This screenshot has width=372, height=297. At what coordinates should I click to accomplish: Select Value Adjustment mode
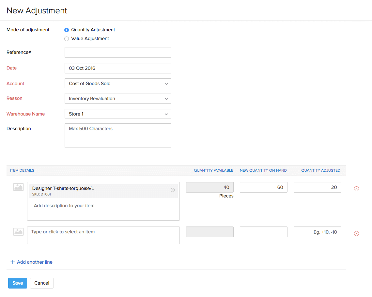coord(67,39)
